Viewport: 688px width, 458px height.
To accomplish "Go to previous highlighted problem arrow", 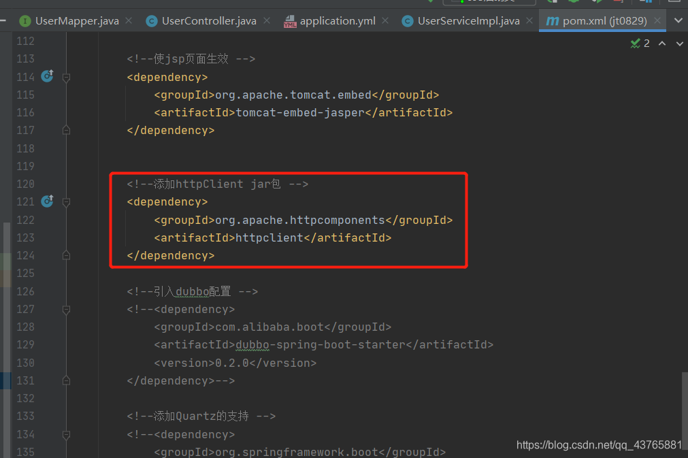I will click(662, 44).
